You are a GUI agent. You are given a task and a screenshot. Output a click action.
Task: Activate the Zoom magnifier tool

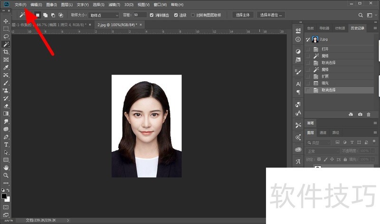pos(6,175)
